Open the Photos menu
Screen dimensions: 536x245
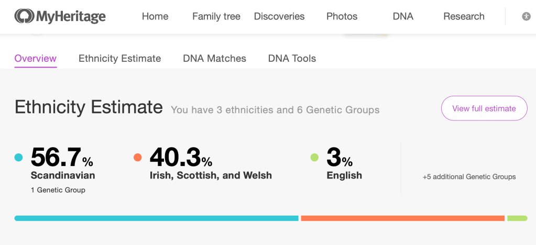pyautogui.click(x=342, y=17)
